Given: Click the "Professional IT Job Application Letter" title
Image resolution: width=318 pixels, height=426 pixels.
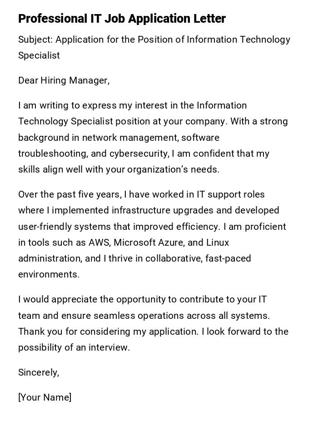Looking at the screenshot, I should click(122, 19).
